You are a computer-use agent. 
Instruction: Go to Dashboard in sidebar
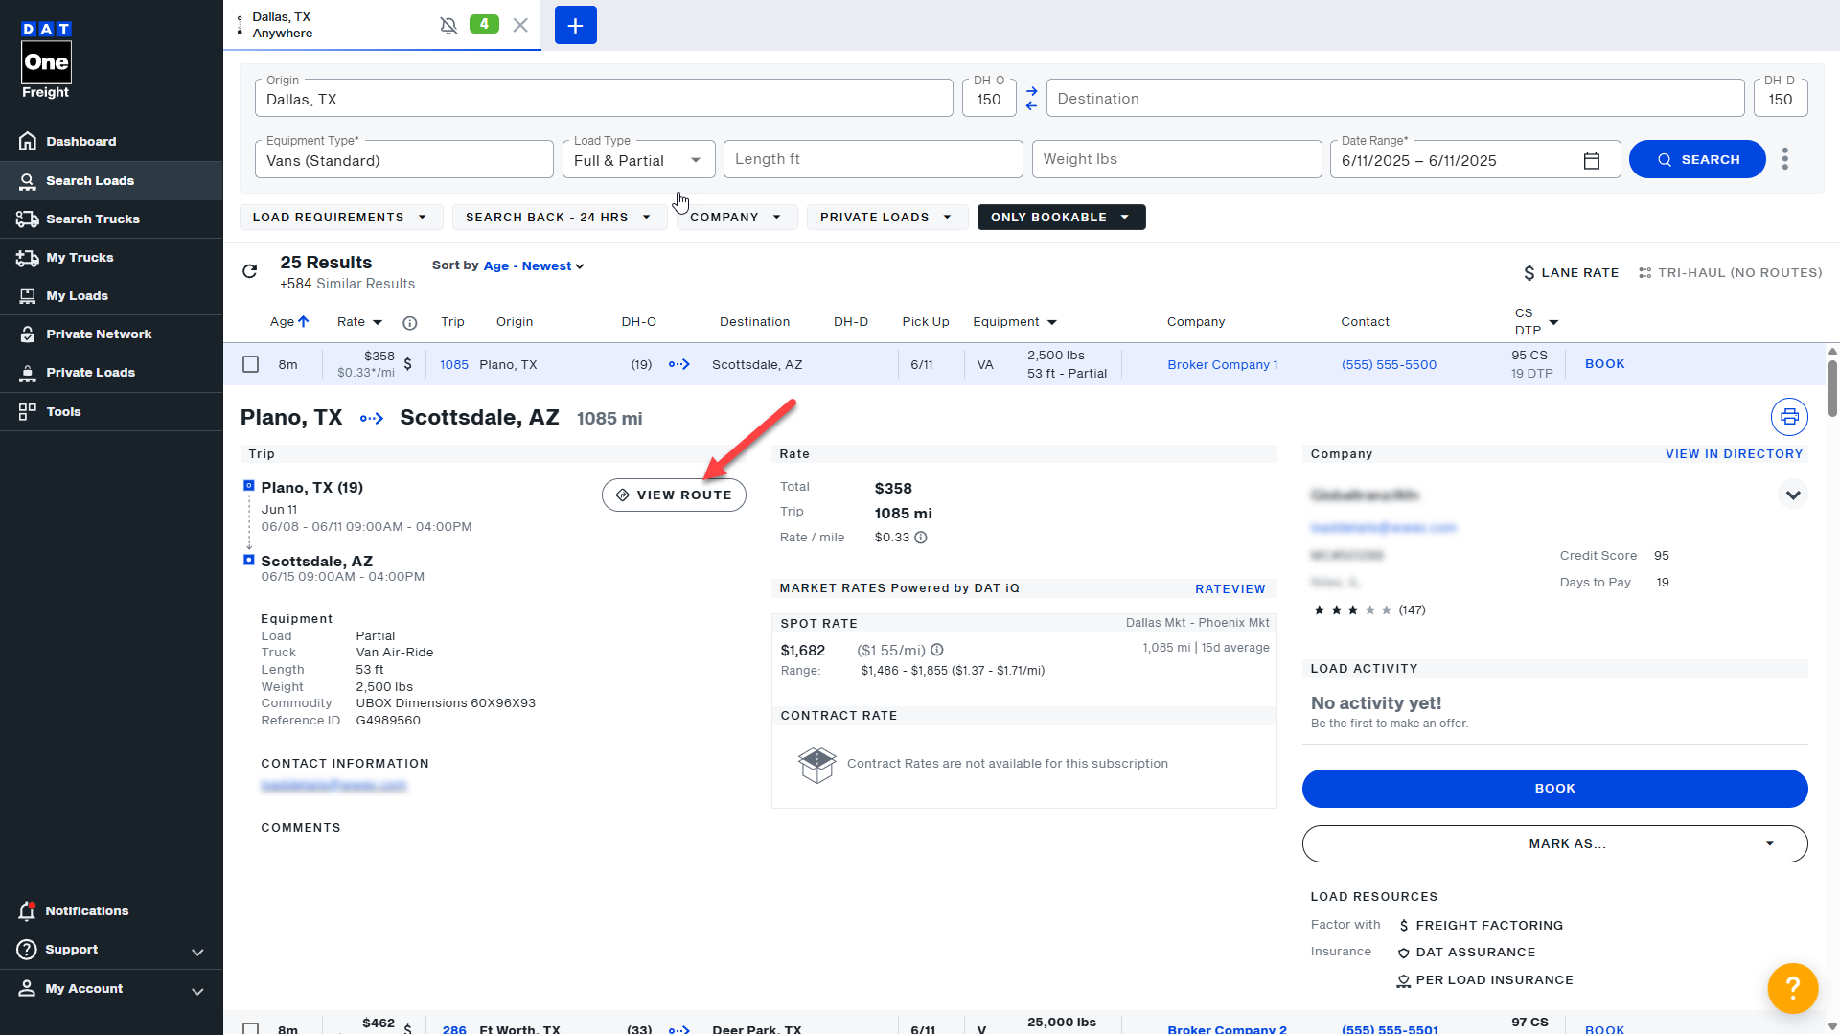[x=111, y=141]
